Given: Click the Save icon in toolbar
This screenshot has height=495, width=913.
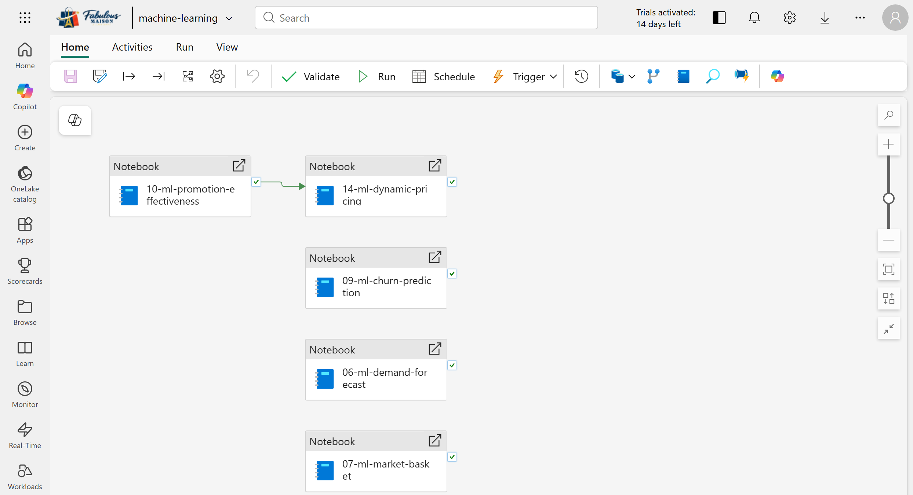Looking at the screenshot, I should click(x=70, y=76).
